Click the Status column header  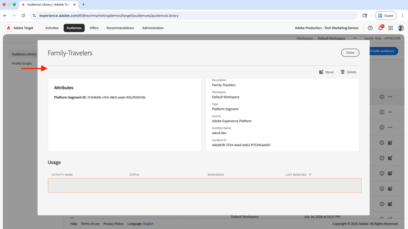pyautogui.click(x=134, y=175)
